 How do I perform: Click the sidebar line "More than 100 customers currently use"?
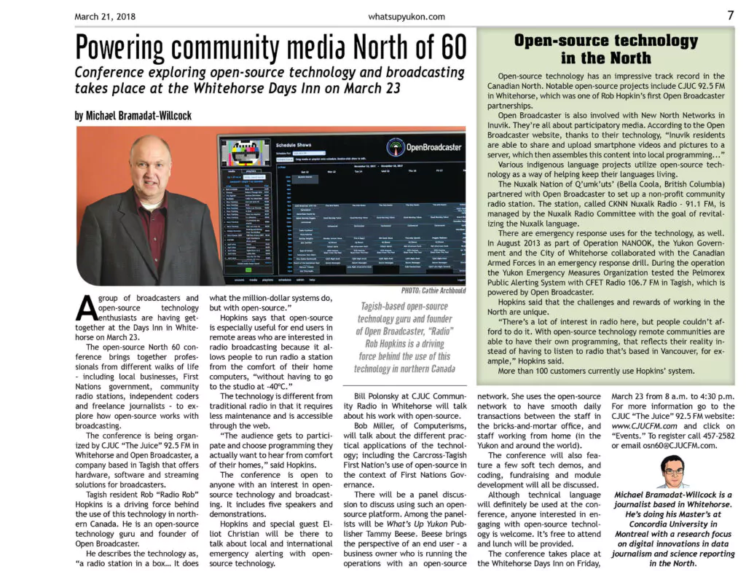[596, 371]
